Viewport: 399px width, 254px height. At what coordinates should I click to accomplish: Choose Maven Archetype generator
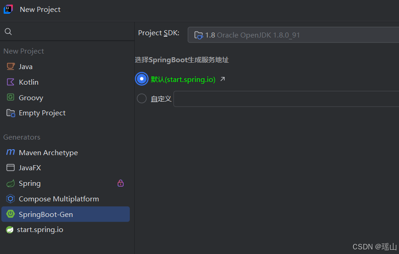pos(66,152)
